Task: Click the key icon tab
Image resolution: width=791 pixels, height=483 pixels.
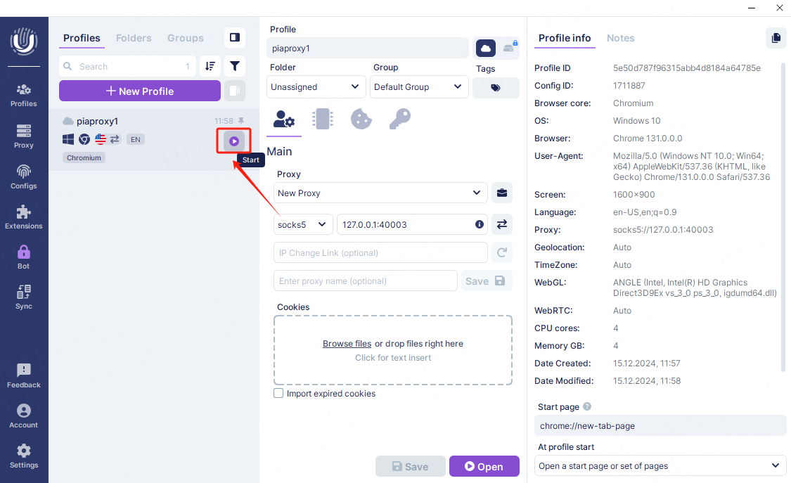Action: click(x=399, y=119)
